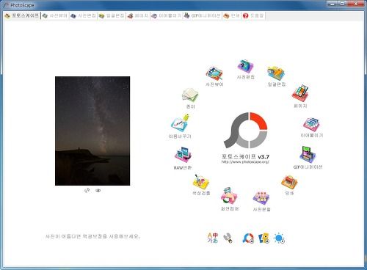Click the language selection A中가あ icon
Viewport: 367px width, 270px height.
(x=212, y=238)
